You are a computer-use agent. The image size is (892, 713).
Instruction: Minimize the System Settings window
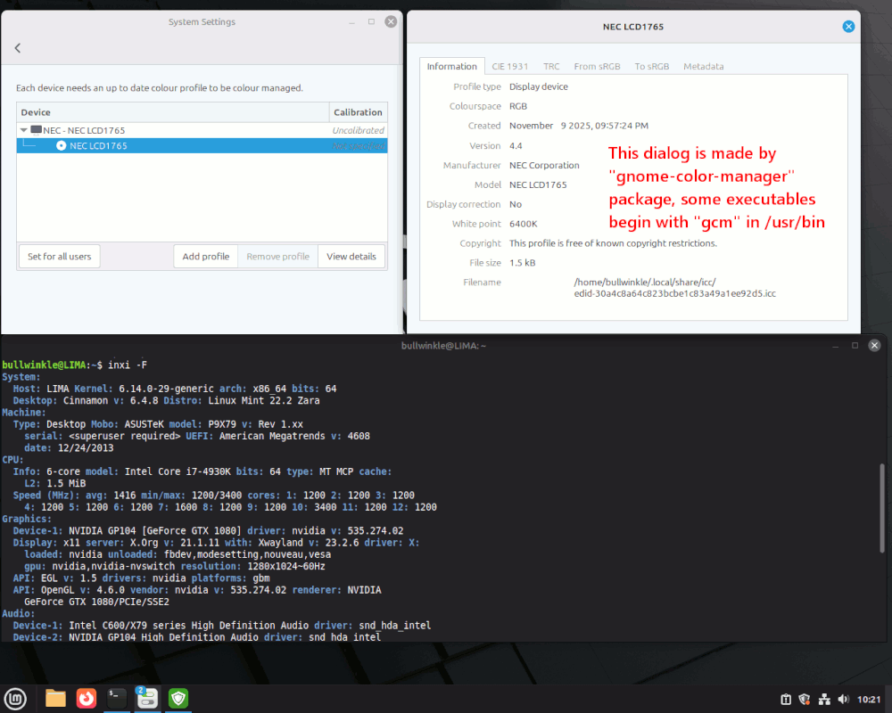point(352,22)
